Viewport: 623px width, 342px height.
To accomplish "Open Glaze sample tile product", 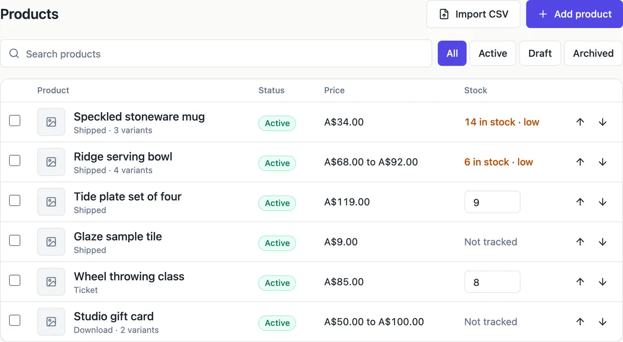I will (x=118, y=237).
